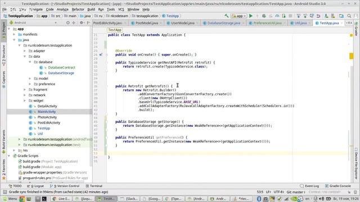
Task: Open the Logcat tool window
Action: pyautogui.click(x=35, y=186)
